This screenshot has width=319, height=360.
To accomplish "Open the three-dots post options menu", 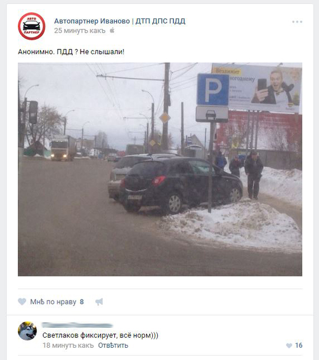I will click(297, 22).
